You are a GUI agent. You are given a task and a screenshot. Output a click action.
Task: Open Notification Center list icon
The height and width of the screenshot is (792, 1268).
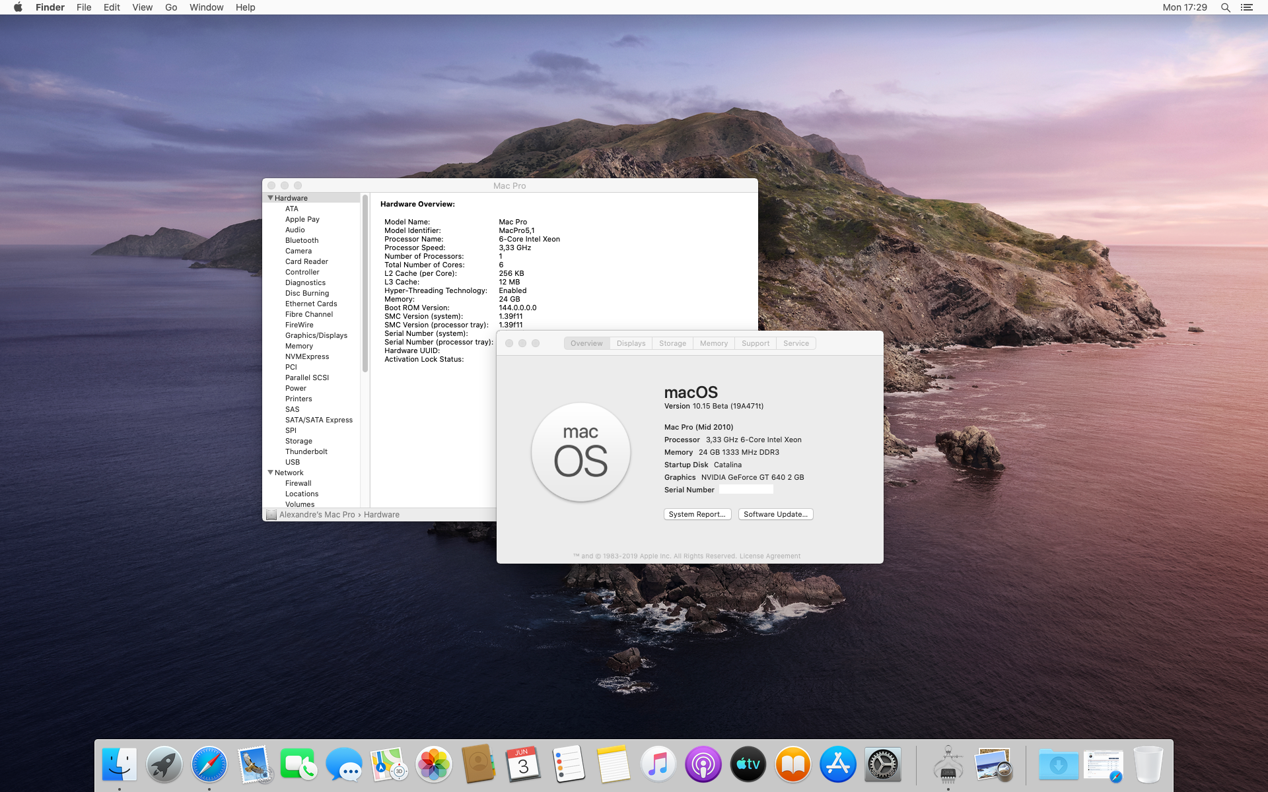1246,7
